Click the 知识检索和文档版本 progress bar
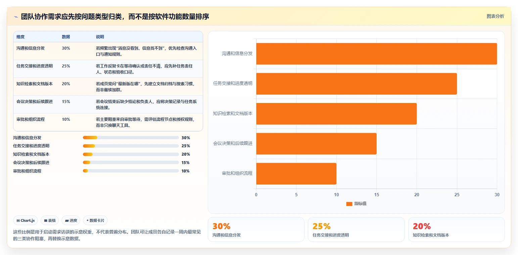Image resolution: width=518 pixels, height=255 pixels. [x=131, y=154]
